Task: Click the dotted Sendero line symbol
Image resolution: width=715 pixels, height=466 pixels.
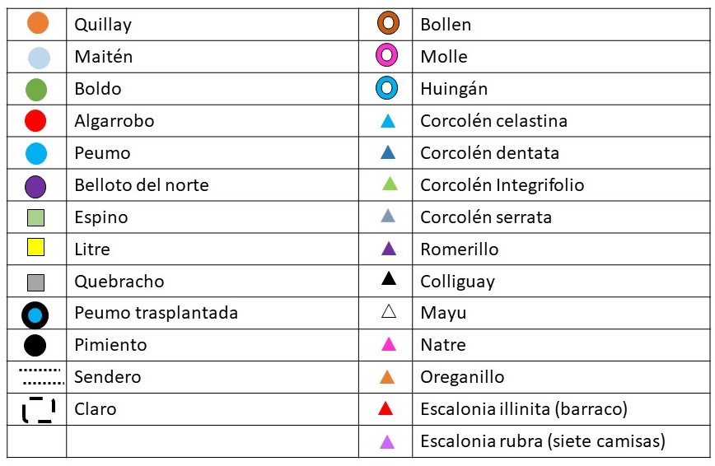Action: pyautogui.click(x=41, y=377)
